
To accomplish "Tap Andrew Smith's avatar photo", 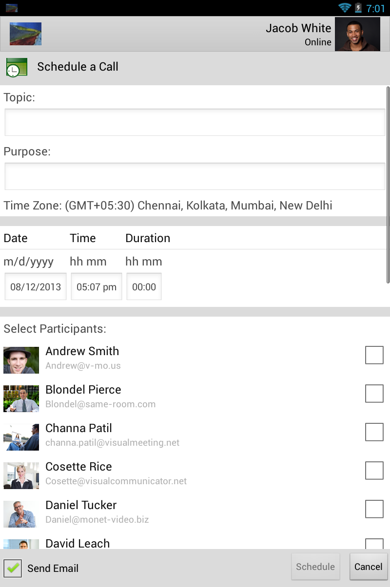I will pos(21,360).
